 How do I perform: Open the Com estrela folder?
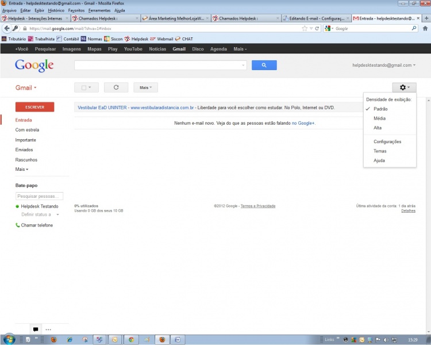(27, 130)
